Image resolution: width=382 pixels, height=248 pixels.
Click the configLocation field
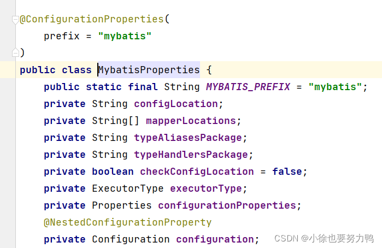point(175,104)
